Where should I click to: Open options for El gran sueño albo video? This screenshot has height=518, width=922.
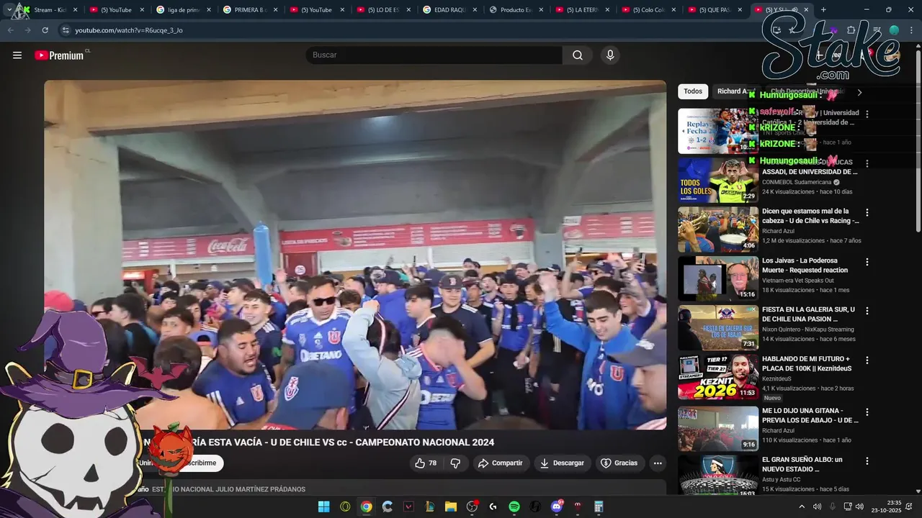point(867,461)
